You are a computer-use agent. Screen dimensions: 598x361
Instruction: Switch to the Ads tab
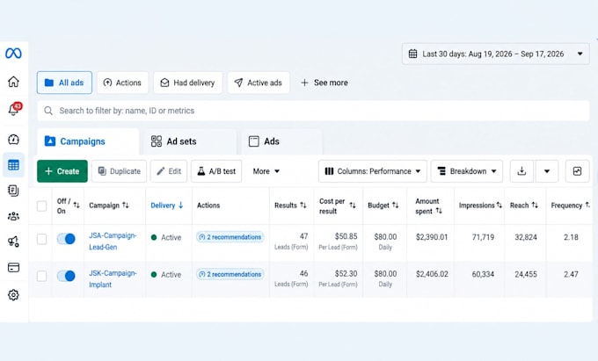[281, 141]
